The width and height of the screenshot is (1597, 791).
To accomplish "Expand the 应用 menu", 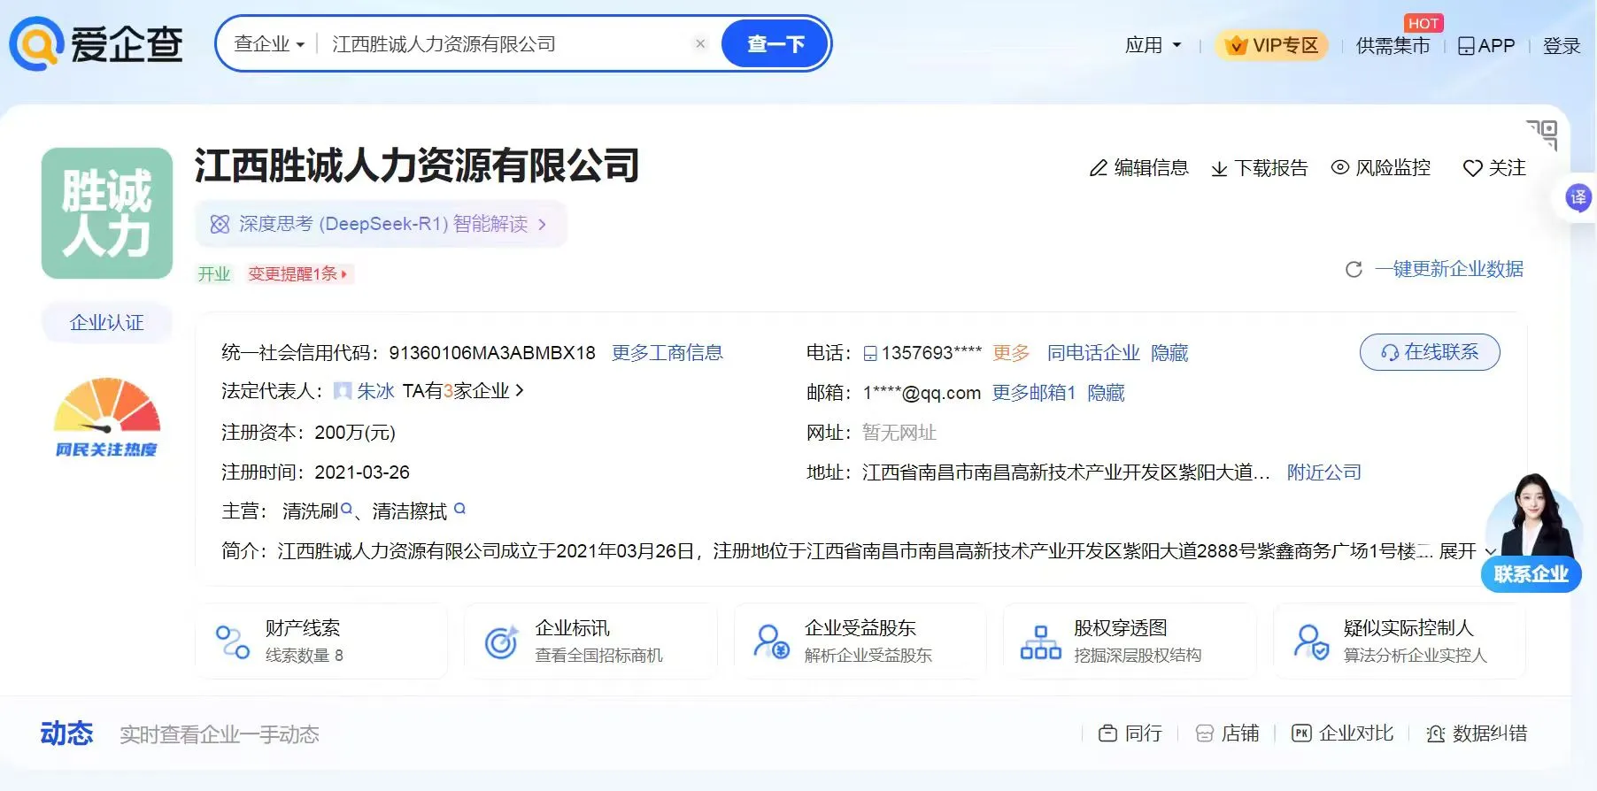I will pos(1153,45).
